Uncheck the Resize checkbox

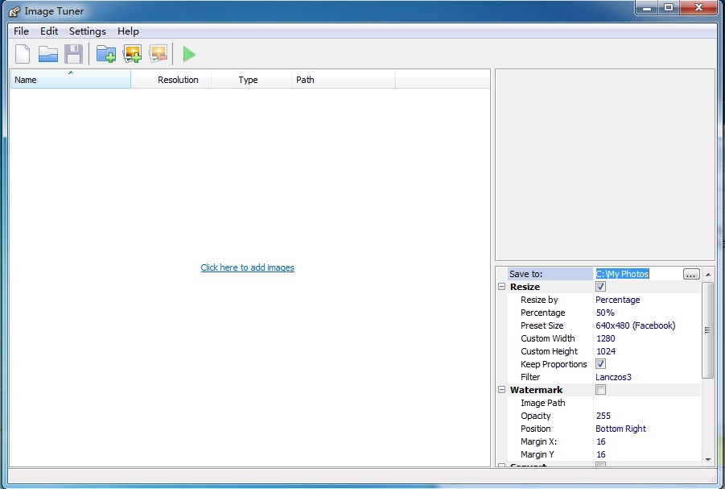tap(600, 287)
